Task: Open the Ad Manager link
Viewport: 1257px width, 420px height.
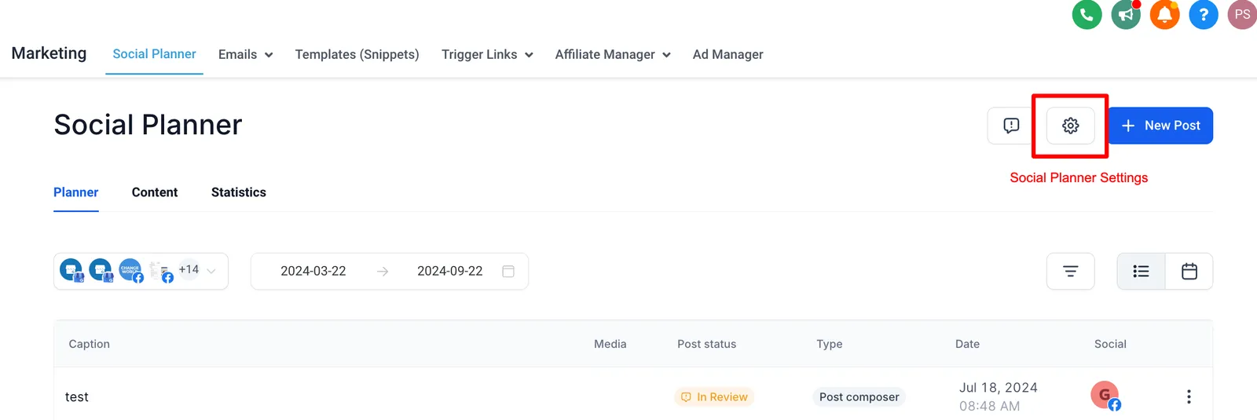Action: click(728, 54)
